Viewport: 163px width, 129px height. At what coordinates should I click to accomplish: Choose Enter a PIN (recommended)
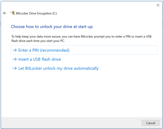tap(84, 50)
